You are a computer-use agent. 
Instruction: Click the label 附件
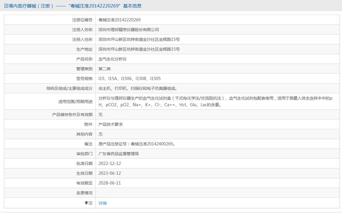click(x=88, y=124)
